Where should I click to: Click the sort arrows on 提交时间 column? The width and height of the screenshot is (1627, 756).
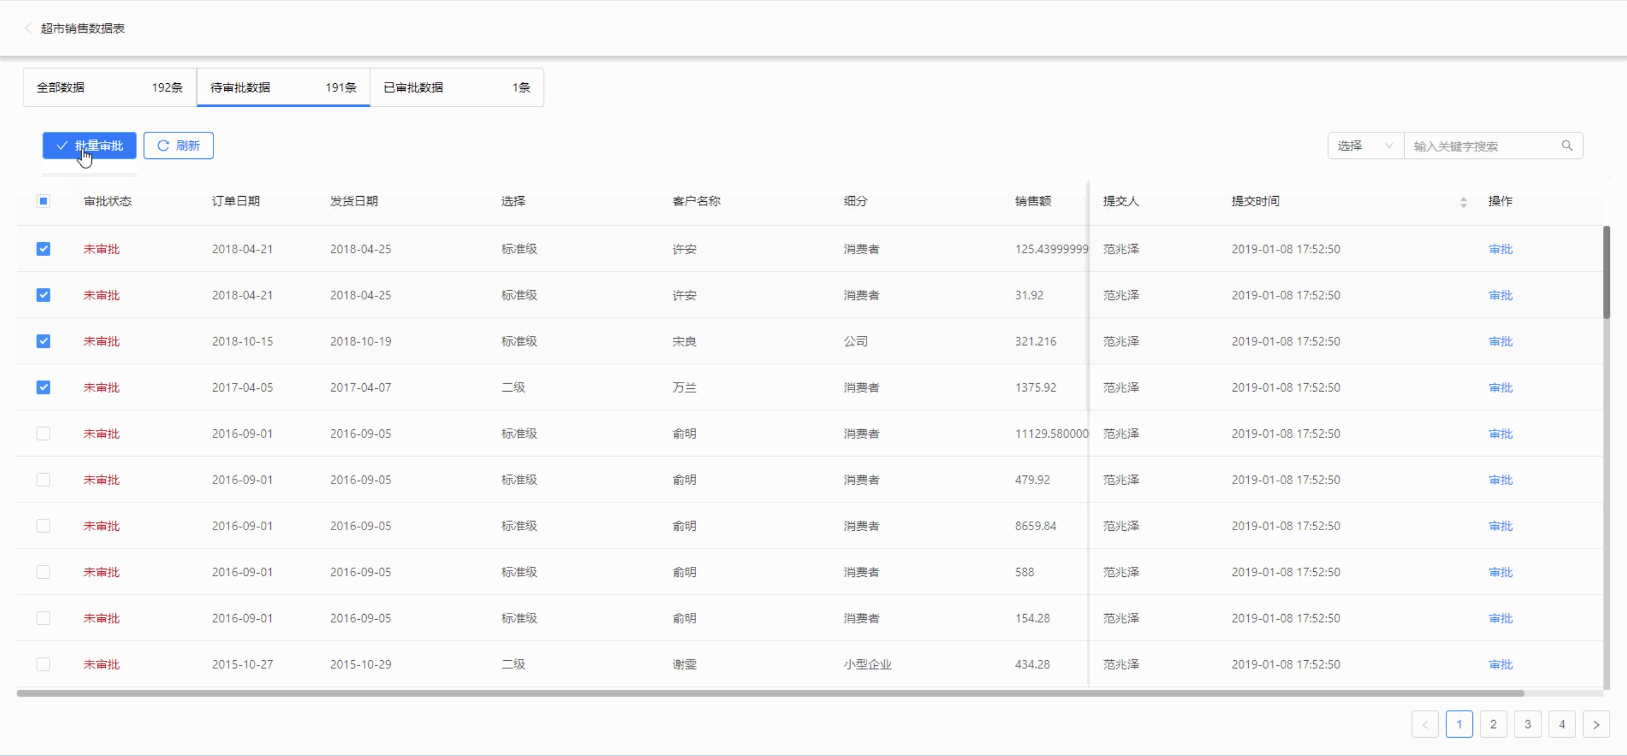pos(1463,202)
